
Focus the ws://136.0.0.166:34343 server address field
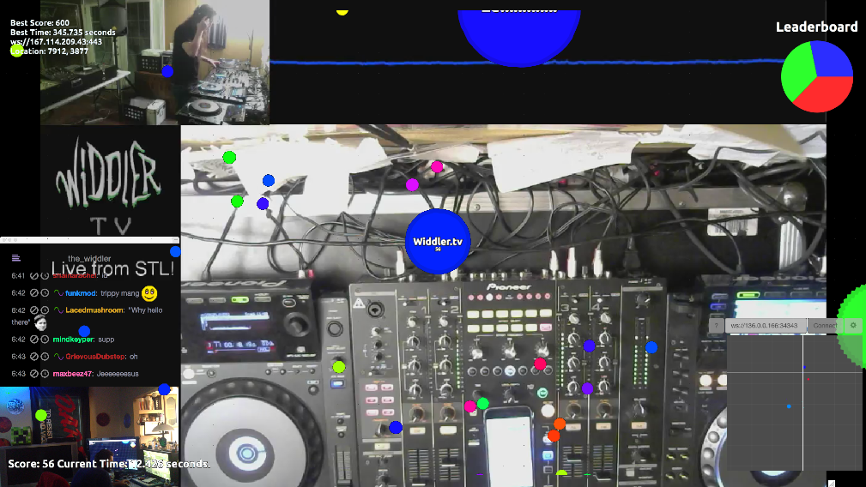(x=766, y=326)
